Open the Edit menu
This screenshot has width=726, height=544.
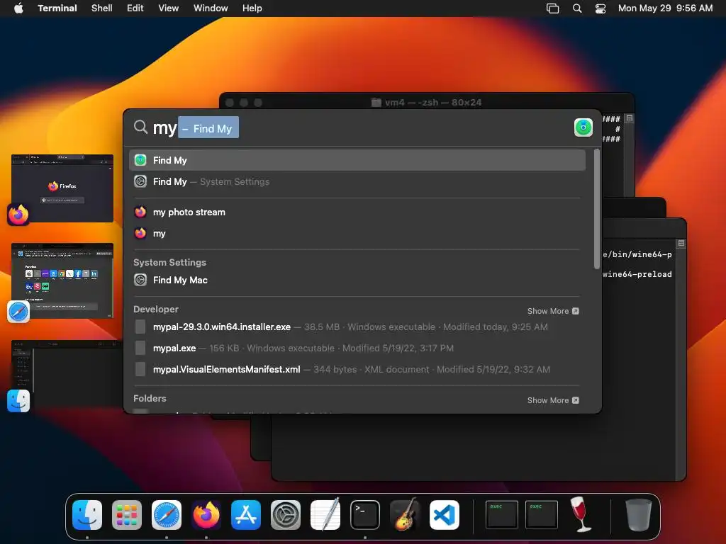click(135, 8)
